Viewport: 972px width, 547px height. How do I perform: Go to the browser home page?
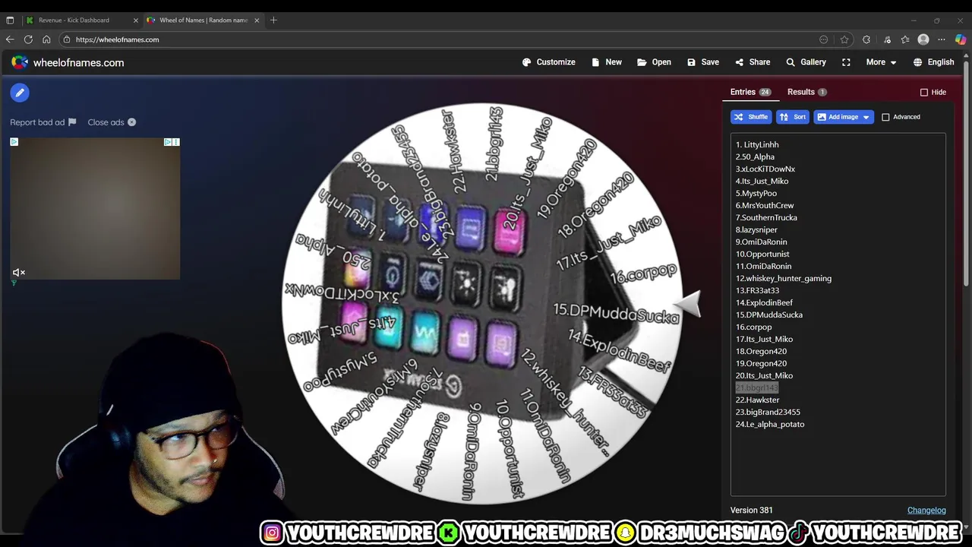pos(46,40)
